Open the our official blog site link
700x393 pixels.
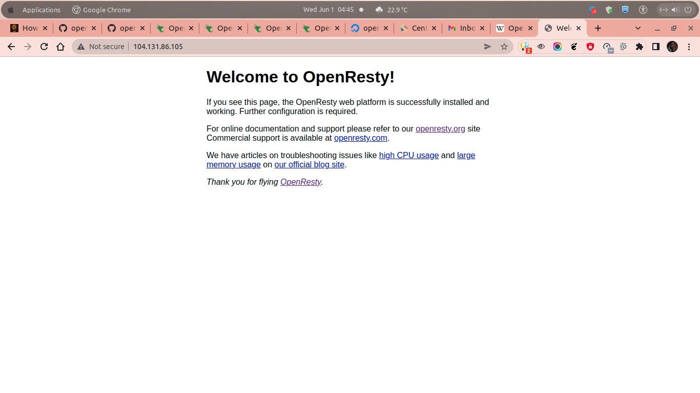(x=310, y=165)
